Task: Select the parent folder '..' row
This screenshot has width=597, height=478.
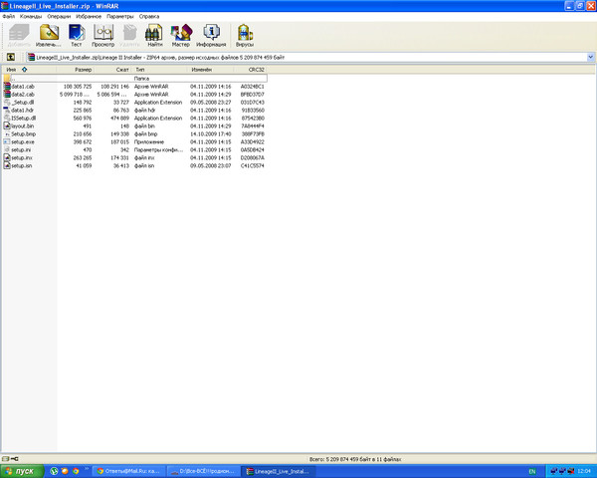Action: pyautogui.click(x=135, y=78)
